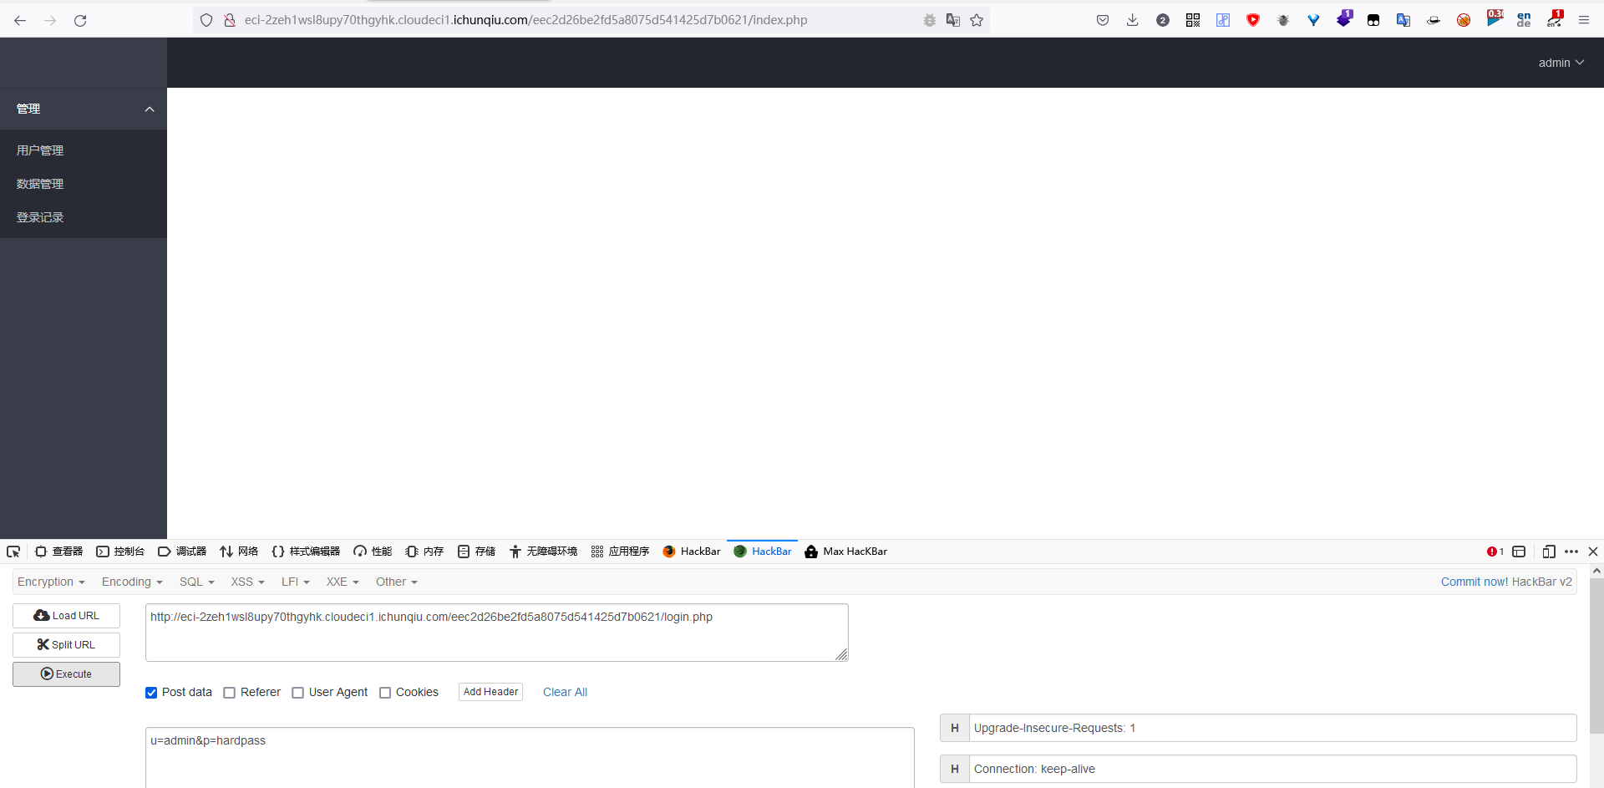The image size is (1604, 788).
Task: Click the tracking protection shield icon
Action: coord(206,20)
